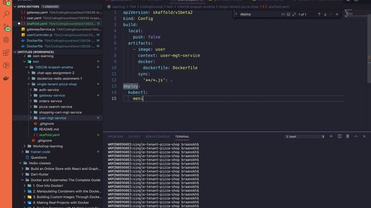
Task: Switch to the PROBLEMS panel tab
Action: click(115, 136)
